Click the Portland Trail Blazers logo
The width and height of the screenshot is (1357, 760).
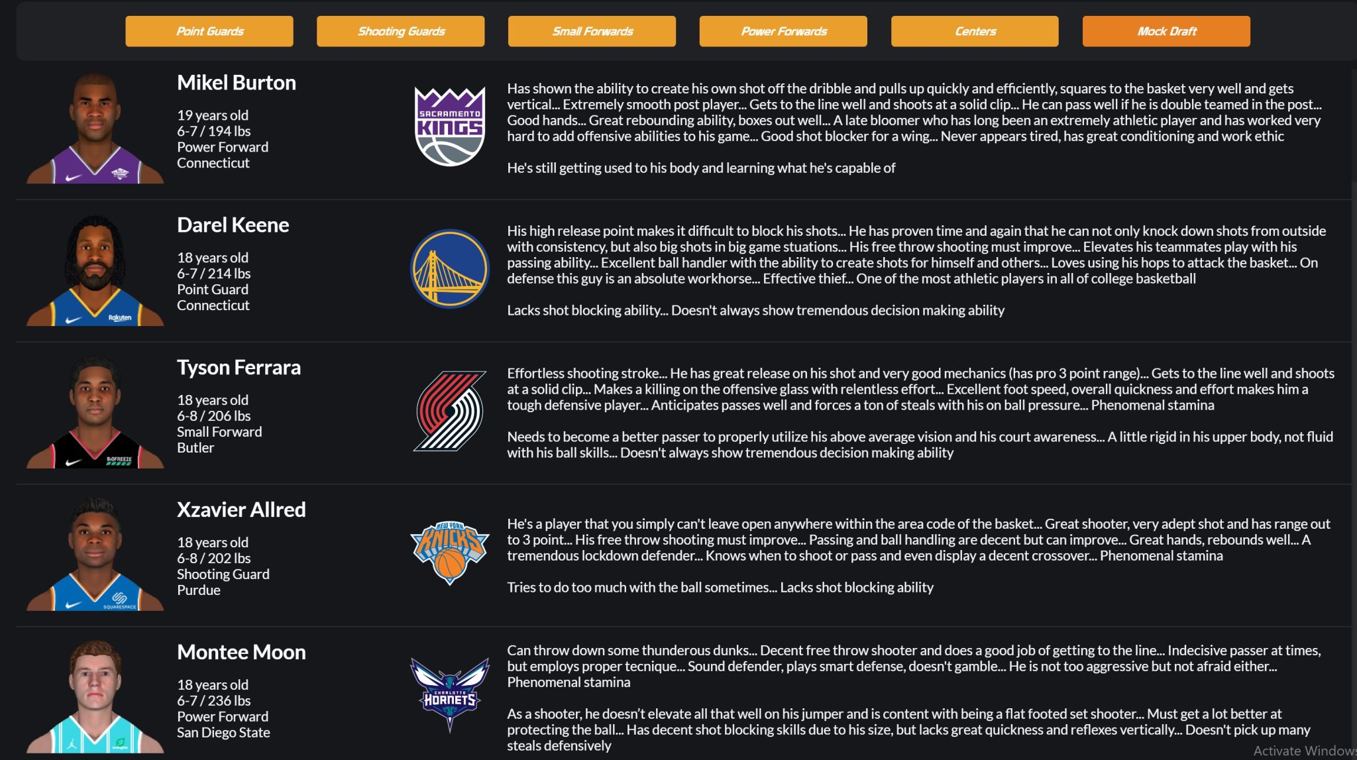450,411
